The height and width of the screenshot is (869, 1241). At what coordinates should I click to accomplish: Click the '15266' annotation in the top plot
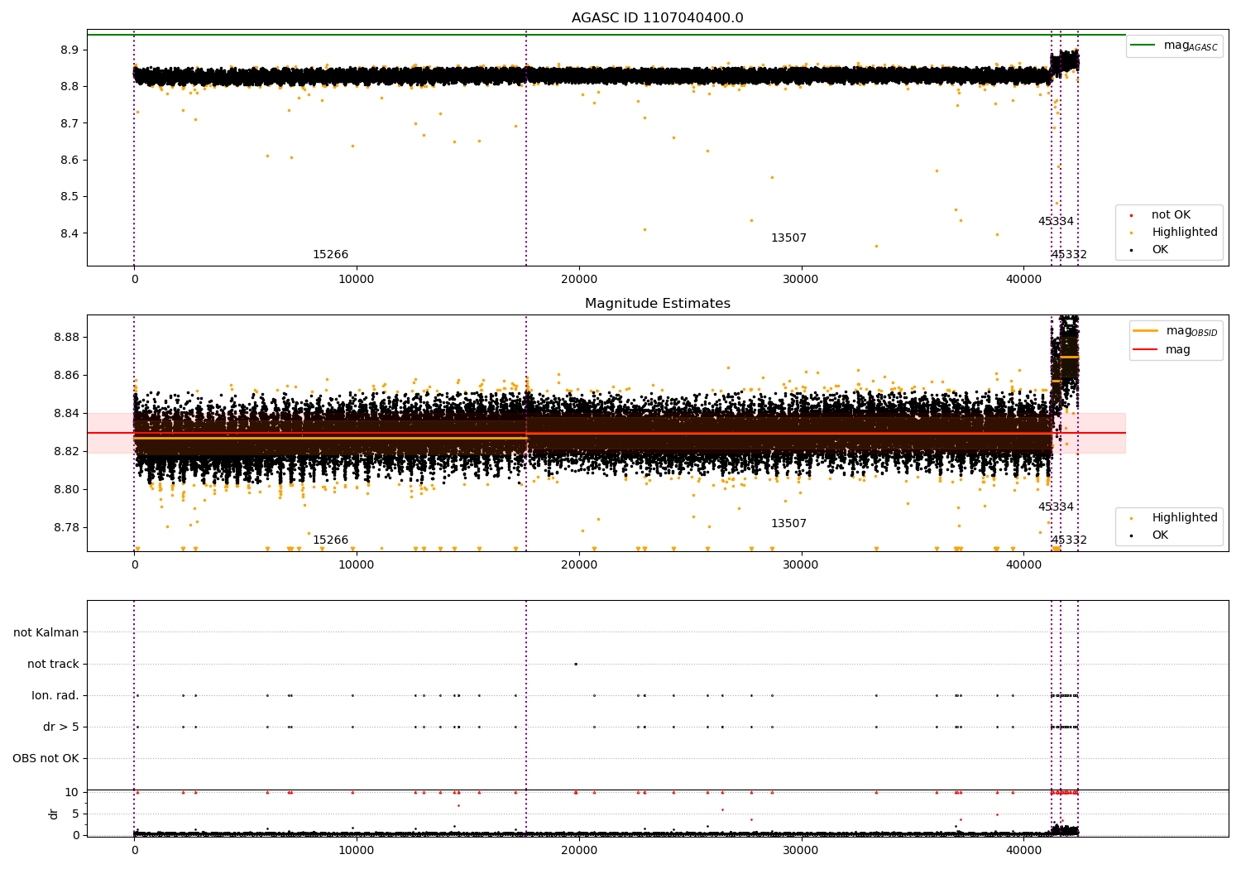pos(330,255)
